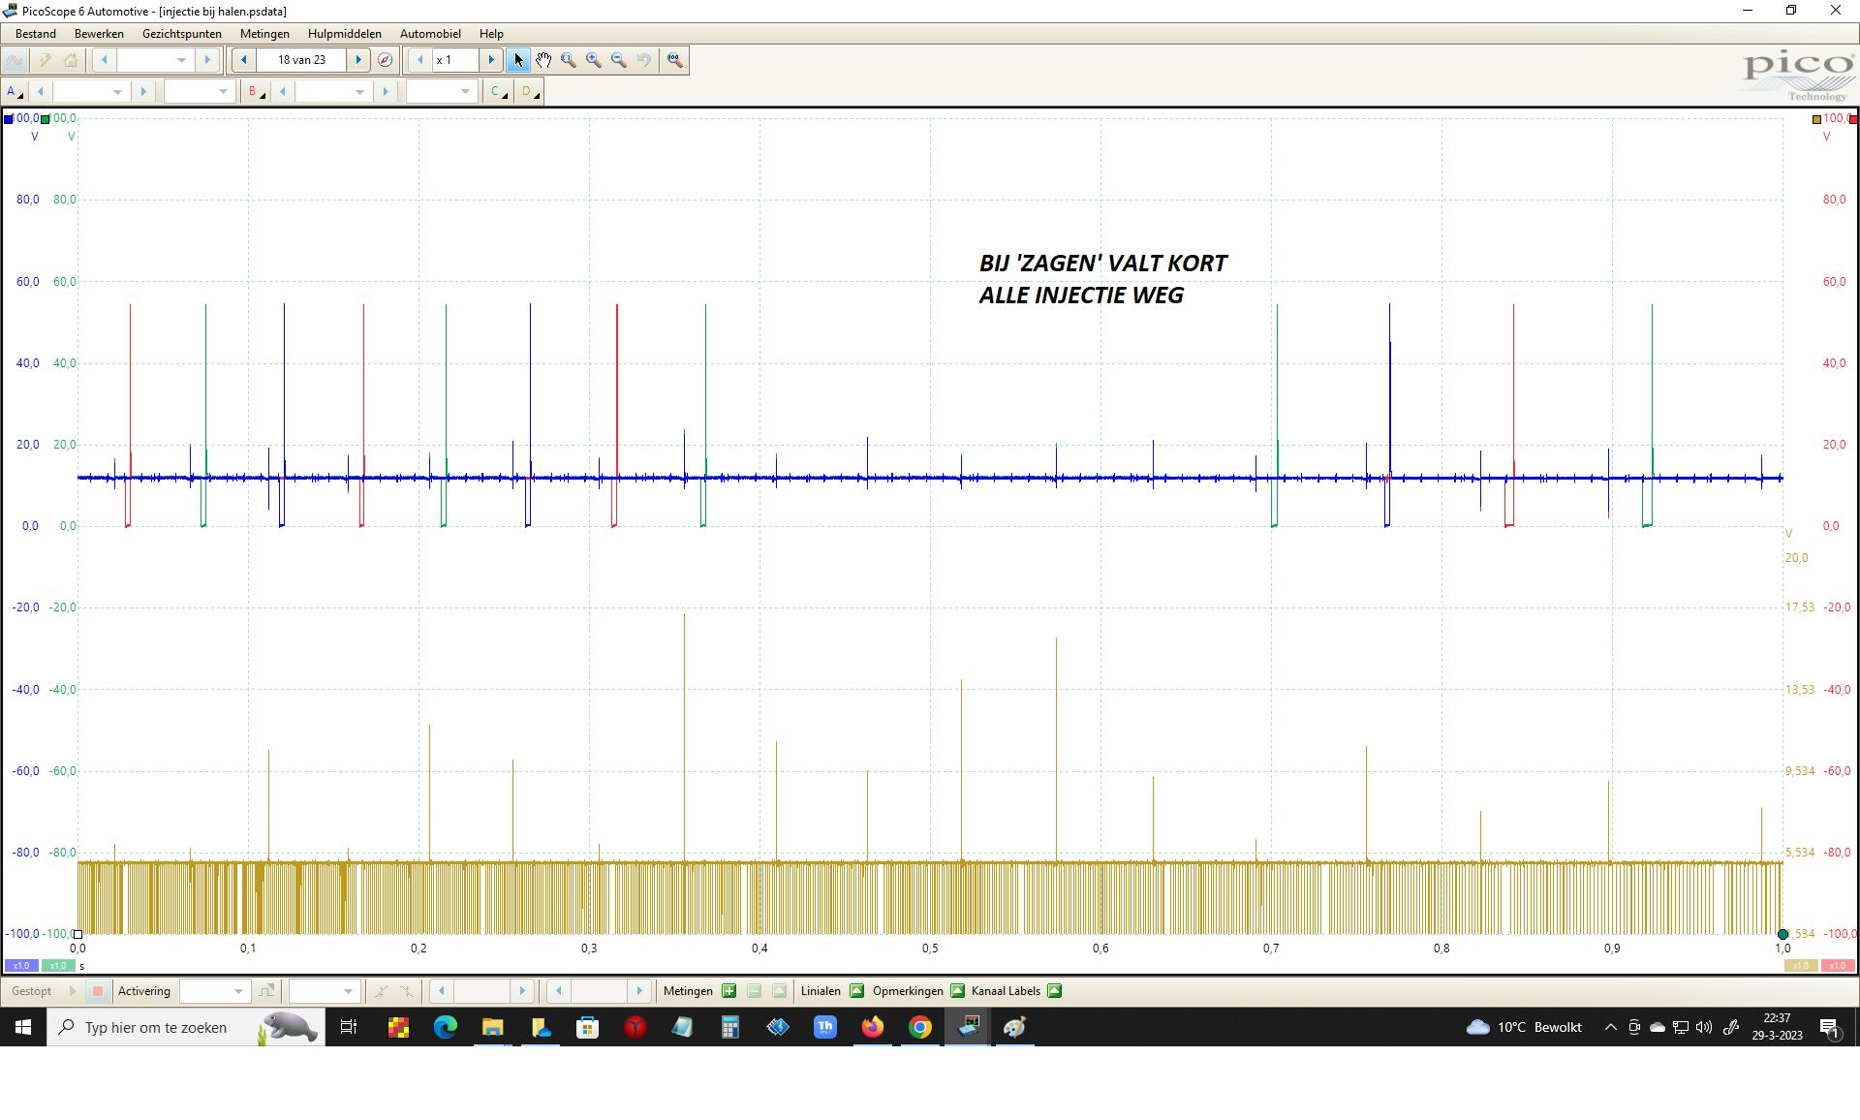Select the window zoom magnifier tool
The image size is (1860, 1120).
[569, 60]
